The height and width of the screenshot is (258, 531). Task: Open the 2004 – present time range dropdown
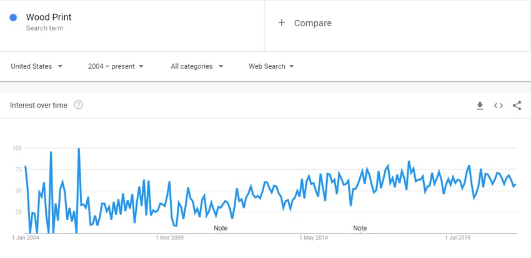pyautogui.click(x=116, y=66)
